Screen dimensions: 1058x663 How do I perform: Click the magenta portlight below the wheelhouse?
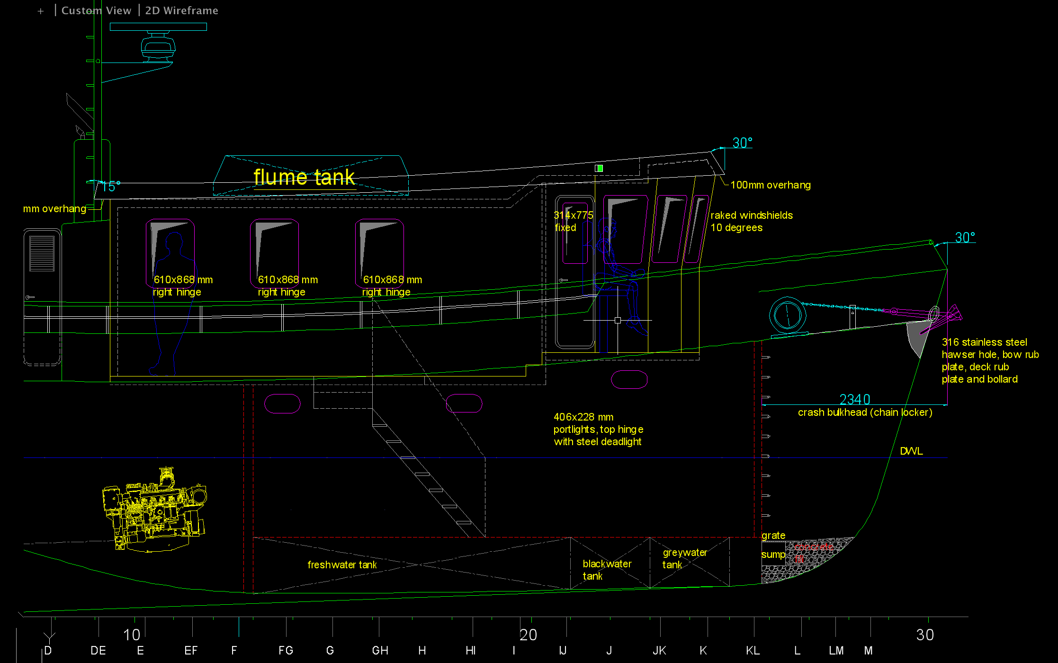pyautogui.click(x=629, y=379)
